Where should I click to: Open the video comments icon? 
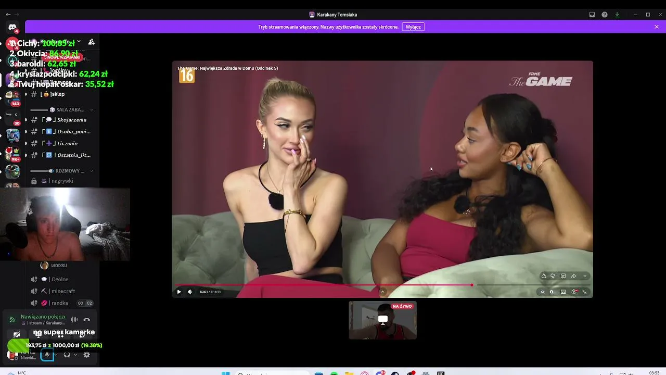pyautogui.click(x=563, y=276)
